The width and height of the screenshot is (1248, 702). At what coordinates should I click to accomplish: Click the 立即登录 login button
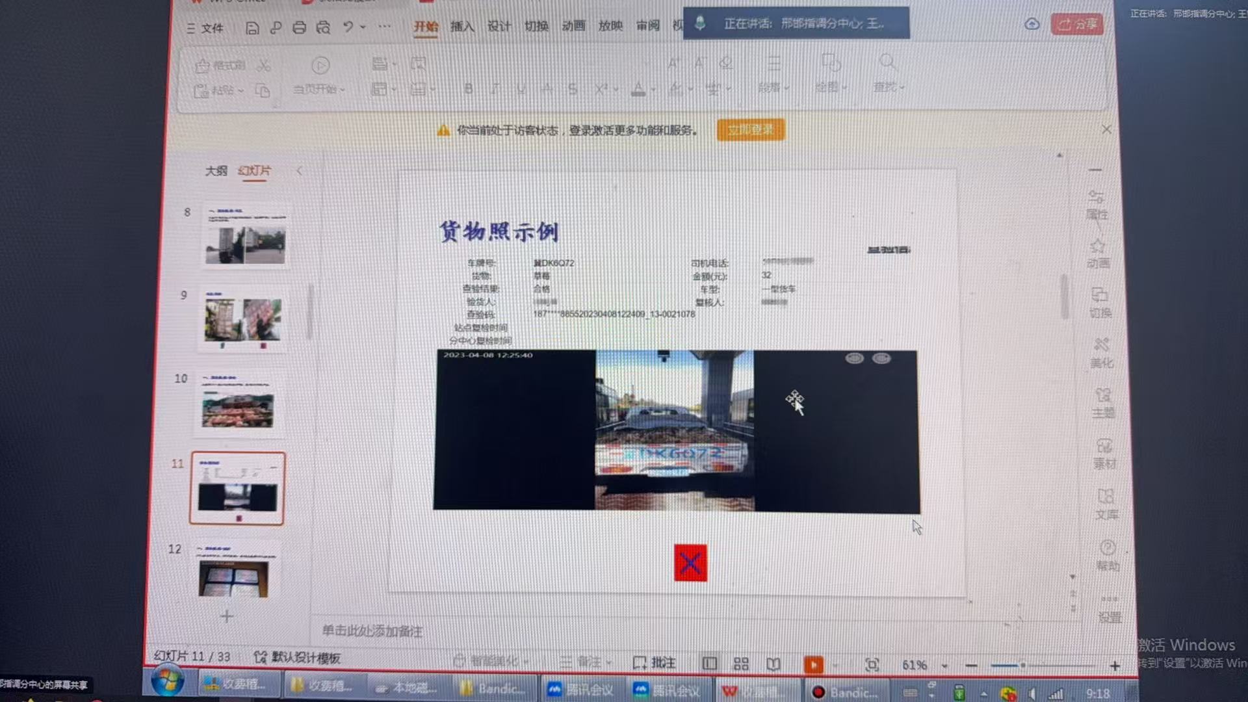click(750, 129)
